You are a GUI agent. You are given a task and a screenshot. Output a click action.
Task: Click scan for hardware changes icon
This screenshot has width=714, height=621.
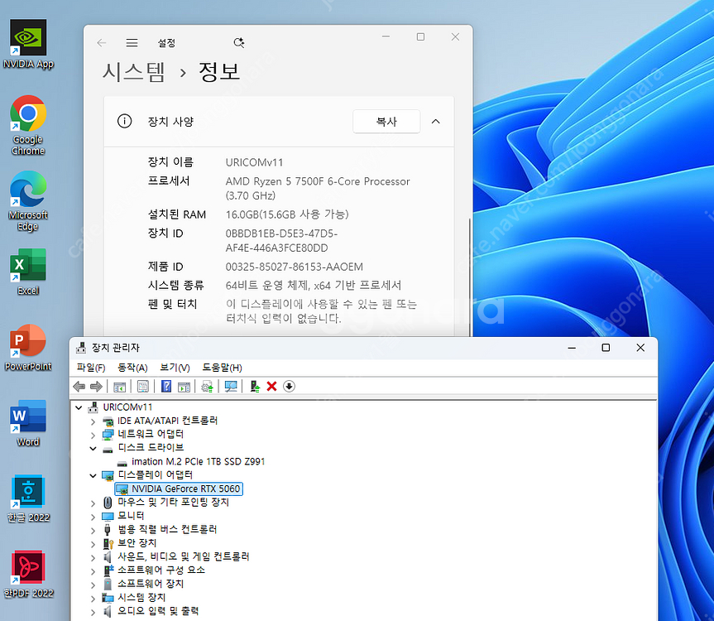[231, 387]
